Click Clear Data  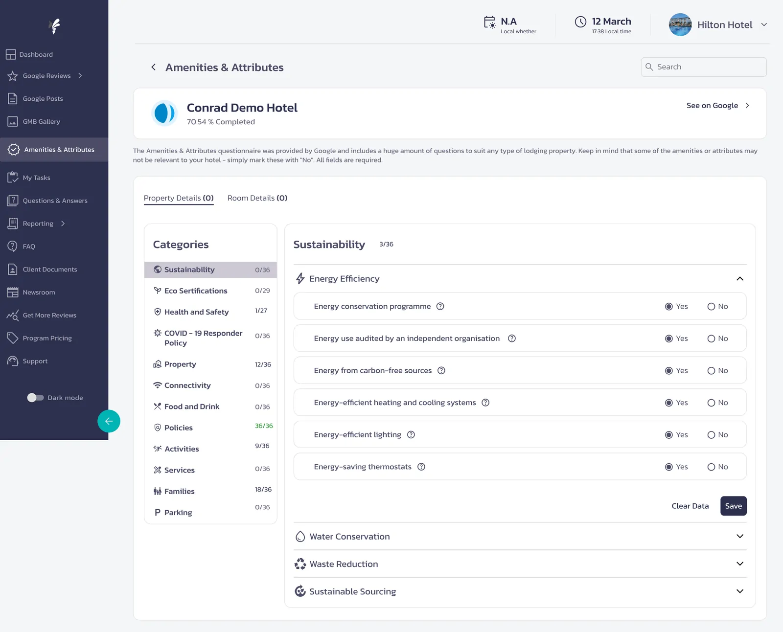[690, 506]
